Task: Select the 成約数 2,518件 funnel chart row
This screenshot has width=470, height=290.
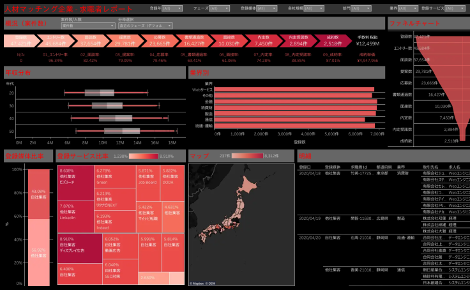Action: (429, 141)
